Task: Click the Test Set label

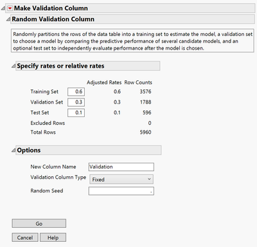Action: 40,113
